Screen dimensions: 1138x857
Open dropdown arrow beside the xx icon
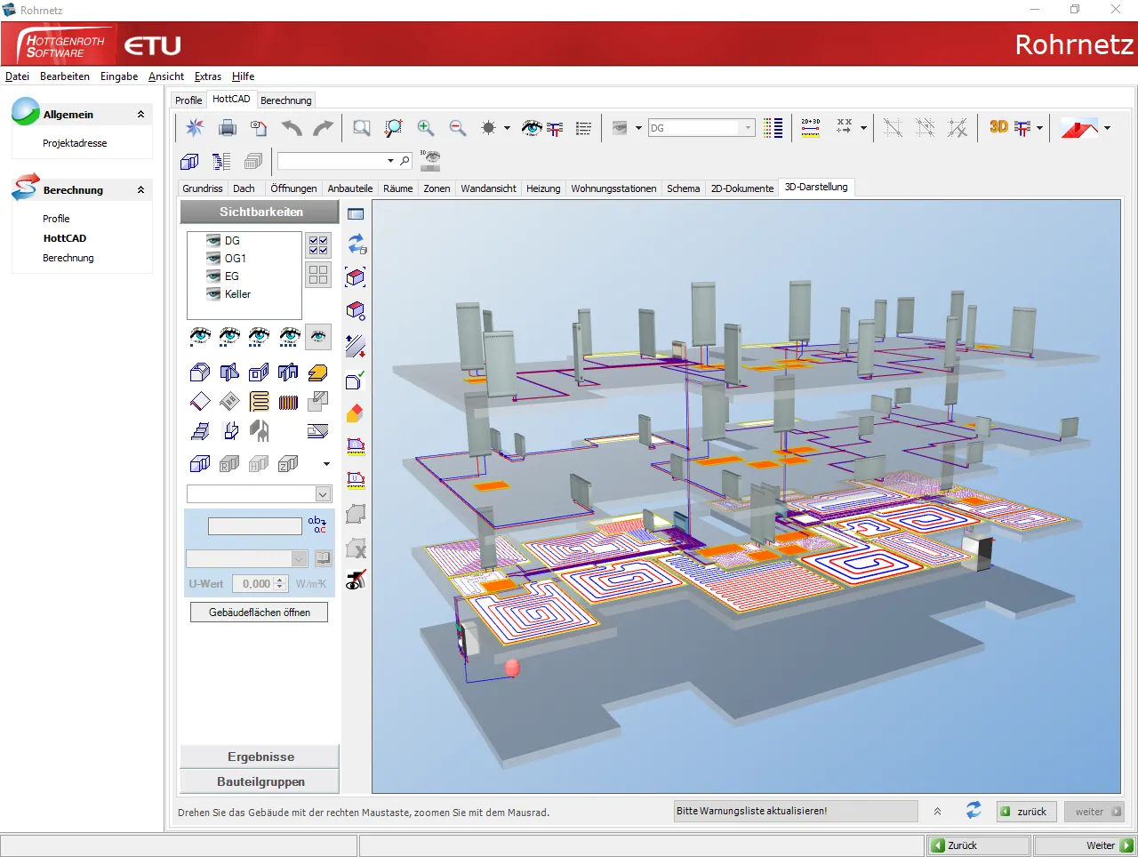click(x=863, y=128)
